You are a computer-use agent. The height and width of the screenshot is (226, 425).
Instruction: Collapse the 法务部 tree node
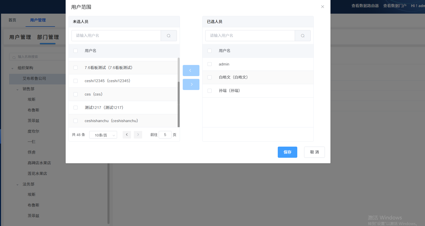tap(17, 185)
